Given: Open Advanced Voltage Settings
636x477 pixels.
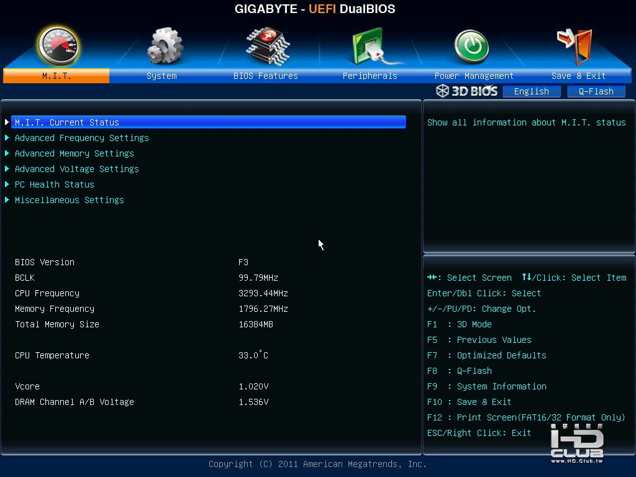Looking at the screenshot, I should [x=76, y=169].
